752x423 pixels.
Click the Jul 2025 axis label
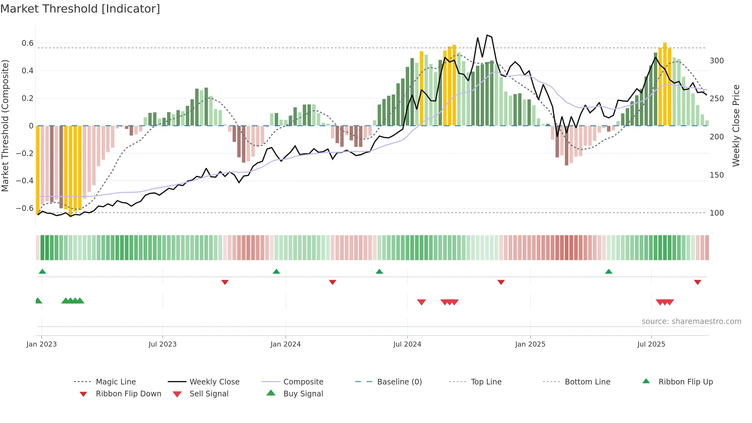point(651,344)
